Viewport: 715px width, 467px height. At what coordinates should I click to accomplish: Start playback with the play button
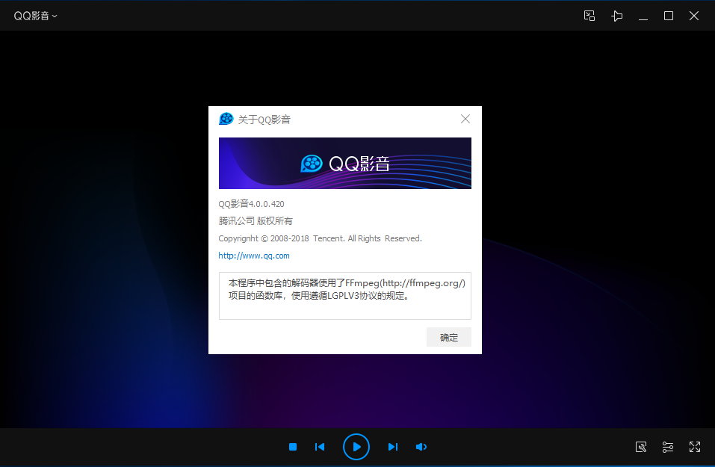coord(356,447)
